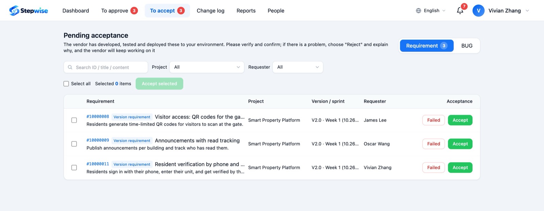
Task: Click Vivian Zhang's avatar
Action: [478, 11]
